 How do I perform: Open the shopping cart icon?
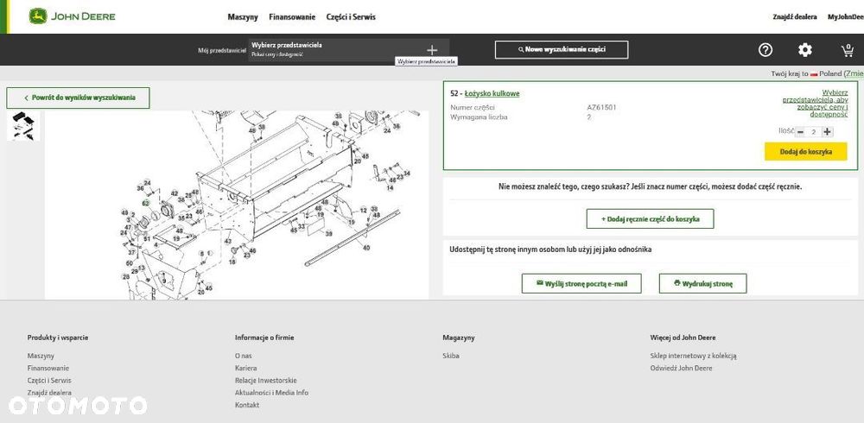[x=848, y=50]
